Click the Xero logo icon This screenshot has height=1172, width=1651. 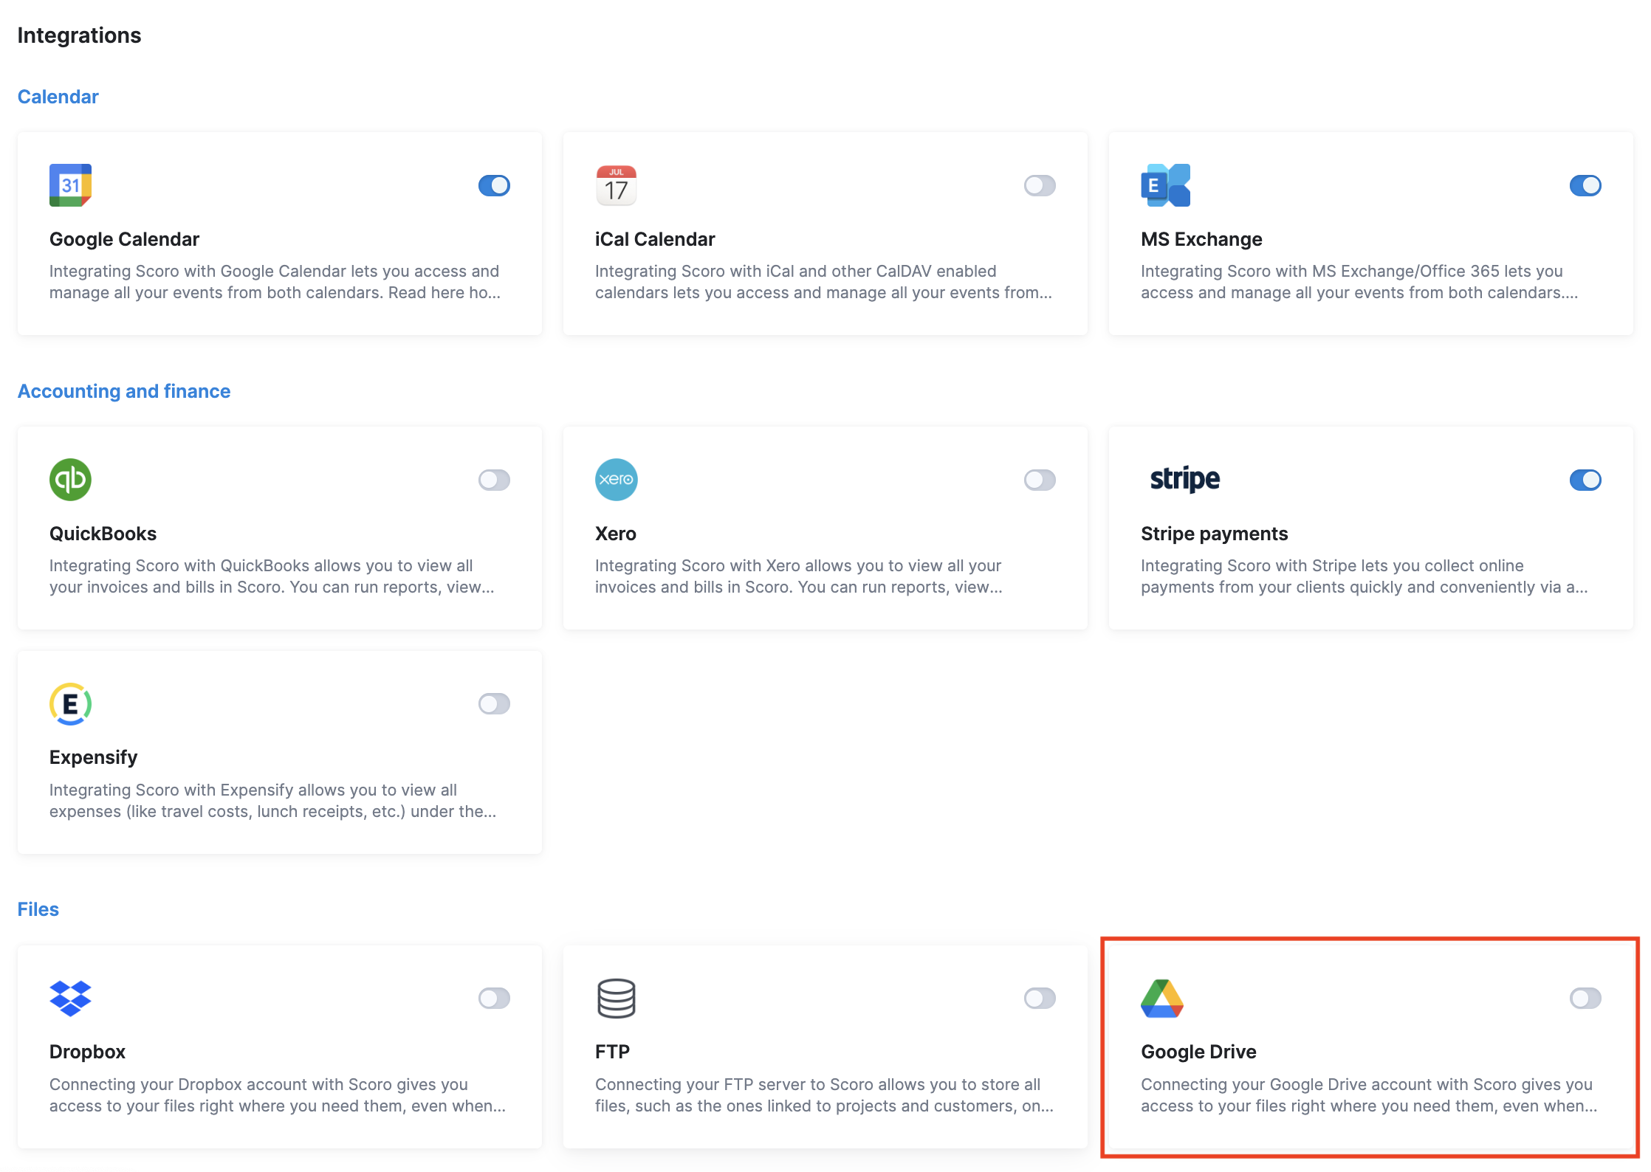616,480
